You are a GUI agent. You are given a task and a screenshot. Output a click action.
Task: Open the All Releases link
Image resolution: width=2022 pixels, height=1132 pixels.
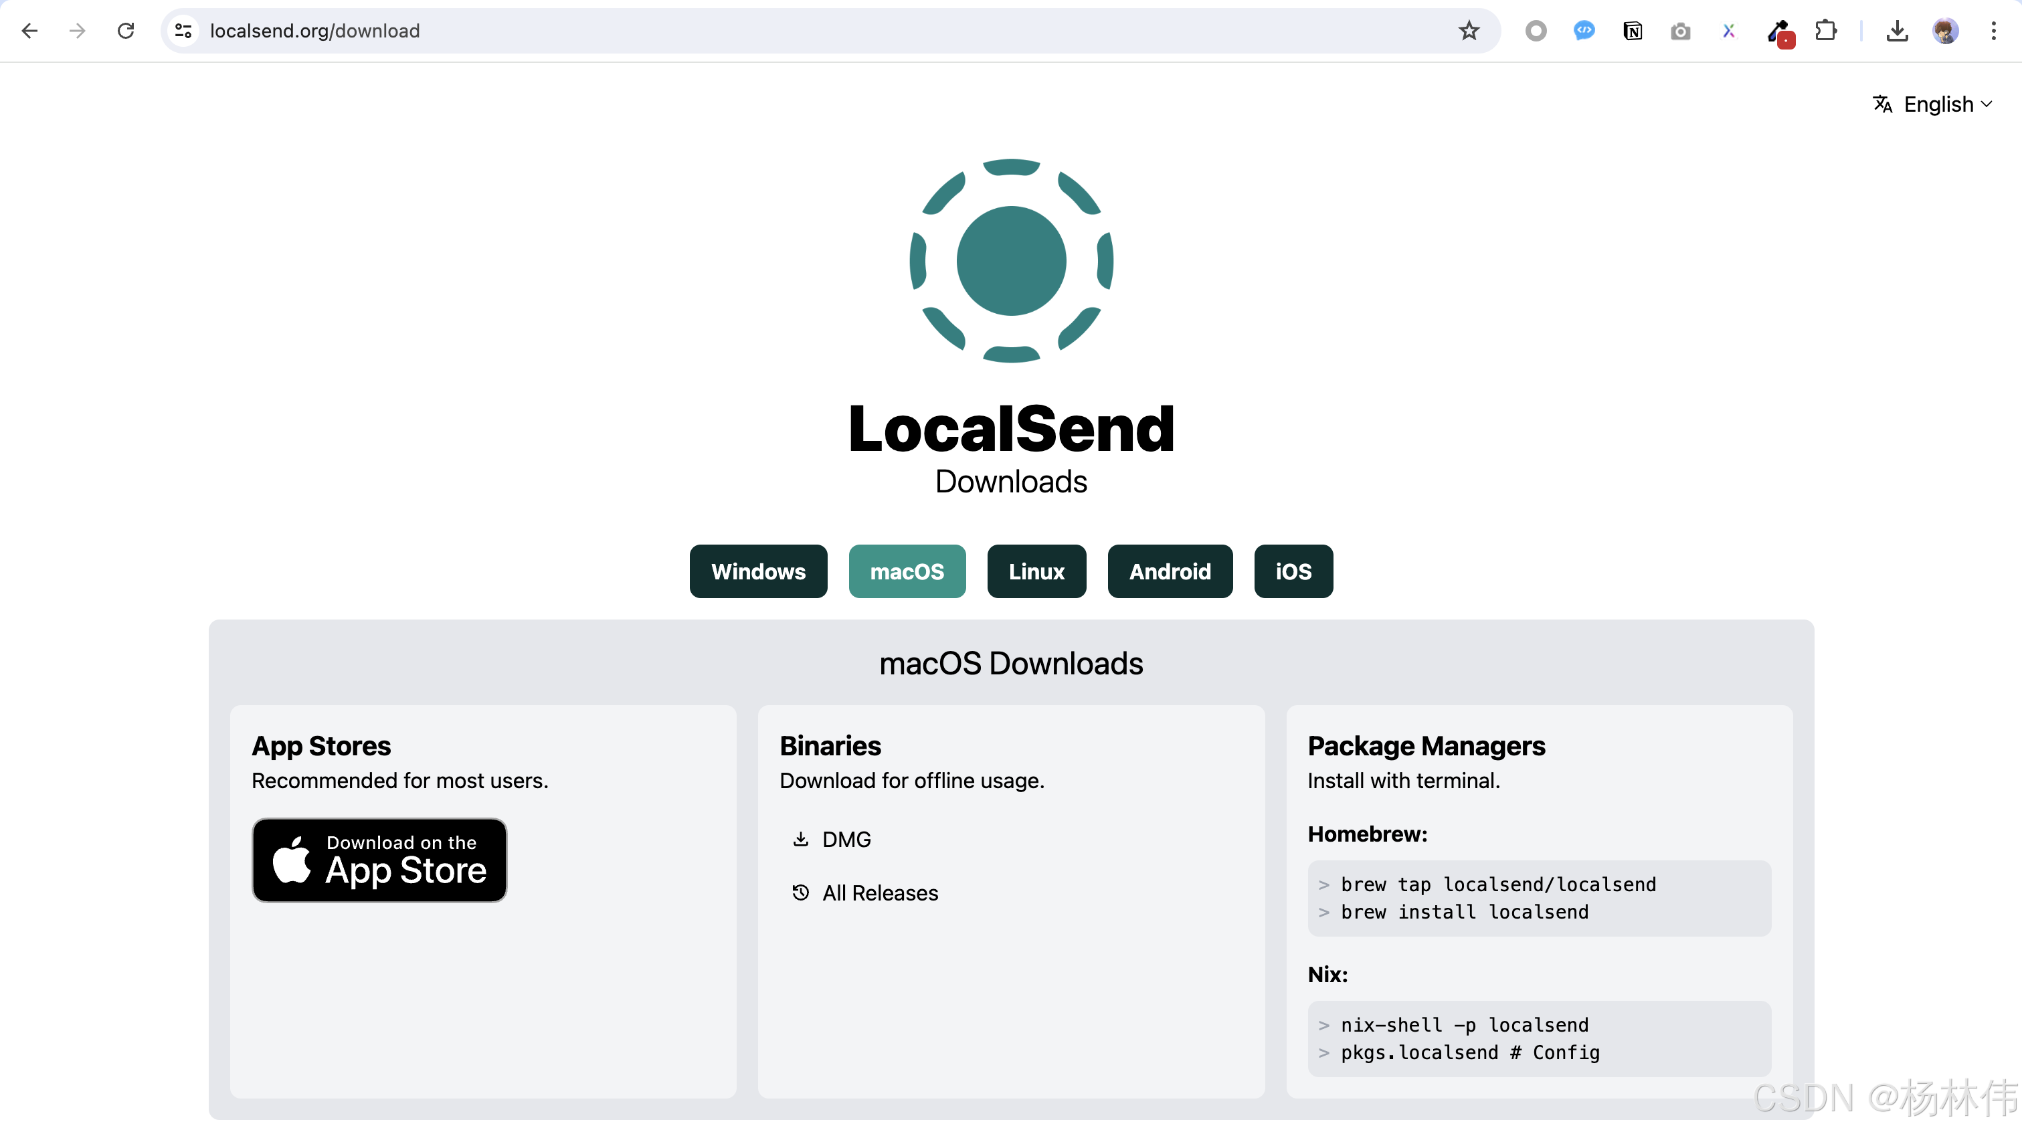[x=879, y=892]
